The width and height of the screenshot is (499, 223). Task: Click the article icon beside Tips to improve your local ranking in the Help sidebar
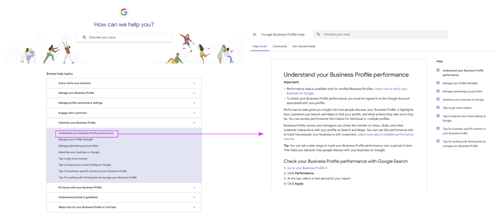pyautogui.click(x=438, y=116)
